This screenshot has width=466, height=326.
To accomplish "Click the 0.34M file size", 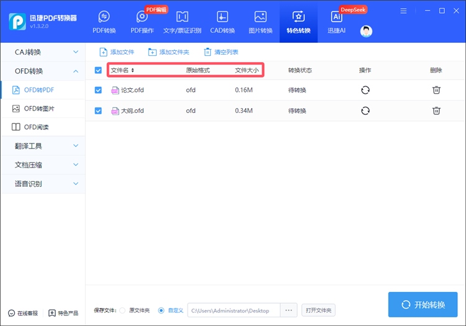I will 244,111.
